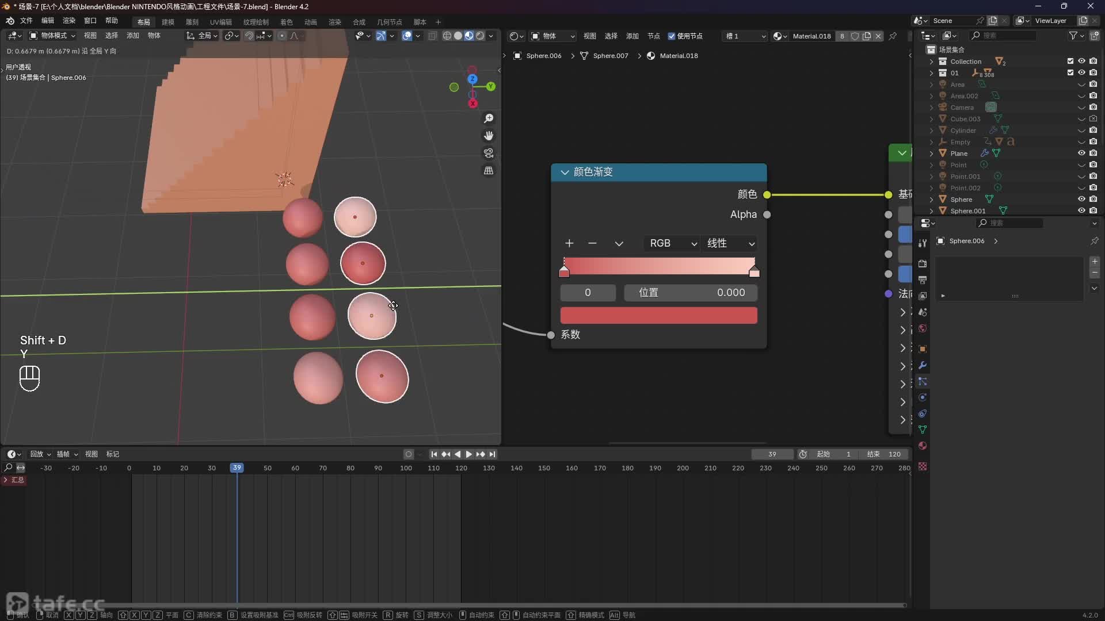This screenshot has width=1105, height=621.
Task: Unlink Material.018 with X icon
Action: [x=878, y=36]
